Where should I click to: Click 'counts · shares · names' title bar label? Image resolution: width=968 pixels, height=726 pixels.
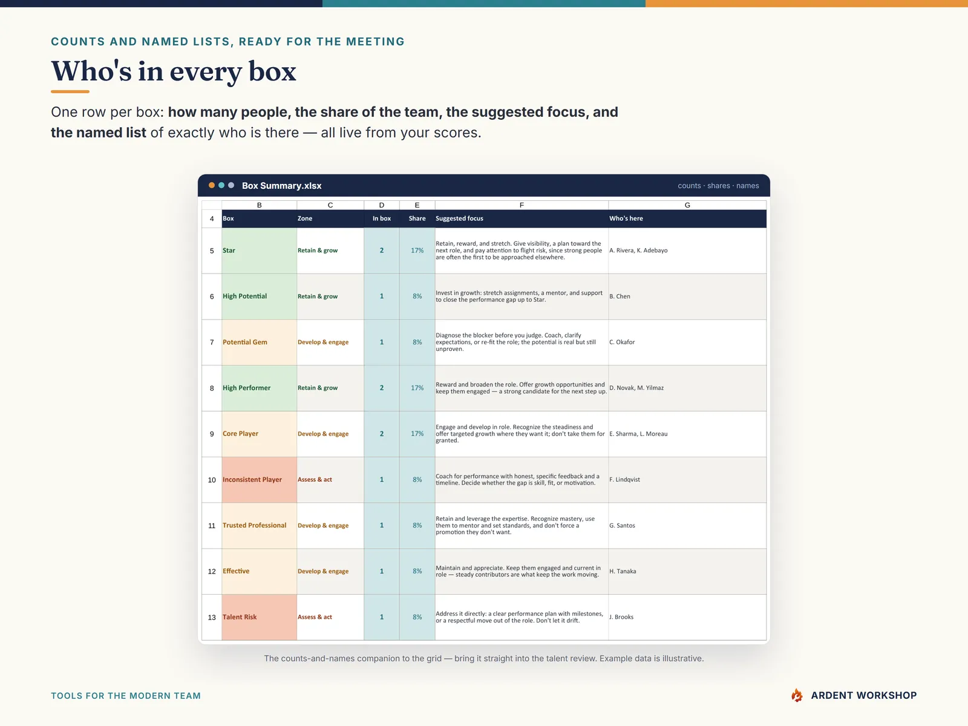point(718,186)
